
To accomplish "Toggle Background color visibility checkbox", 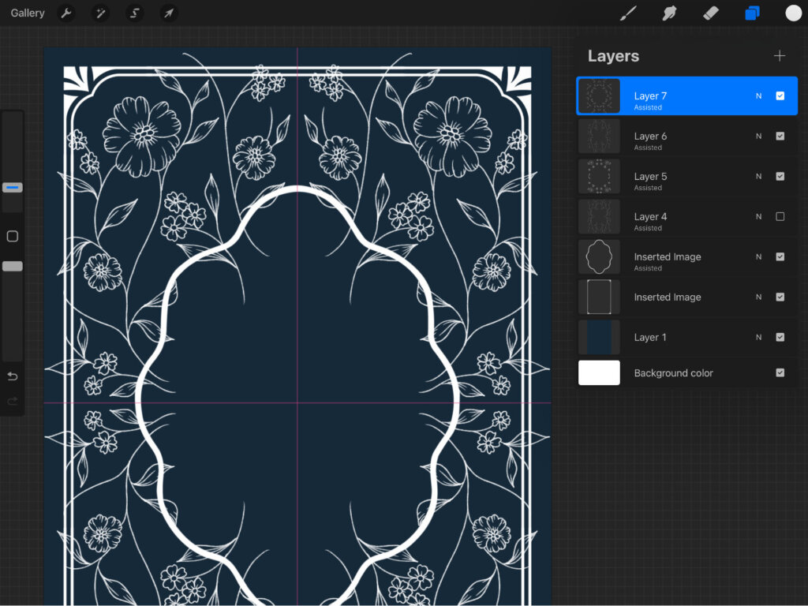I will pyautogui.click(x=780, y=373).
